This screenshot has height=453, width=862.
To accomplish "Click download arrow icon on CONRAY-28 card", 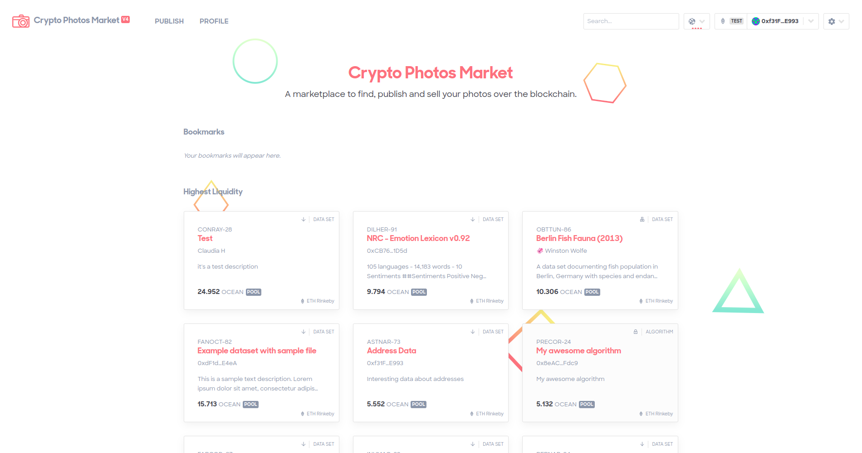I will [304, 219].
